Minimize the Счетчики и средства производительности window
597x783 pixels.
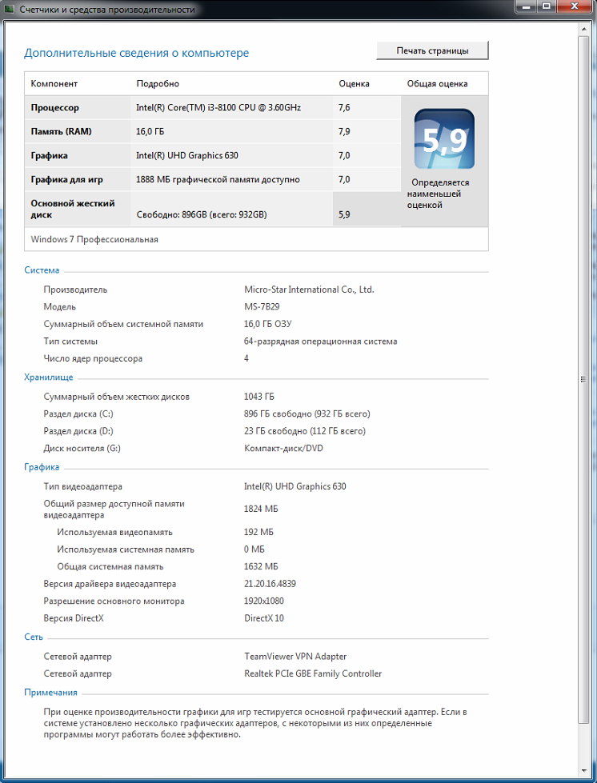pos(527,7)
